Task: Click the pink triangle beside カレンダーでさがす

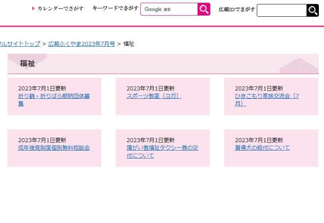Action: (x=34, y=8)
